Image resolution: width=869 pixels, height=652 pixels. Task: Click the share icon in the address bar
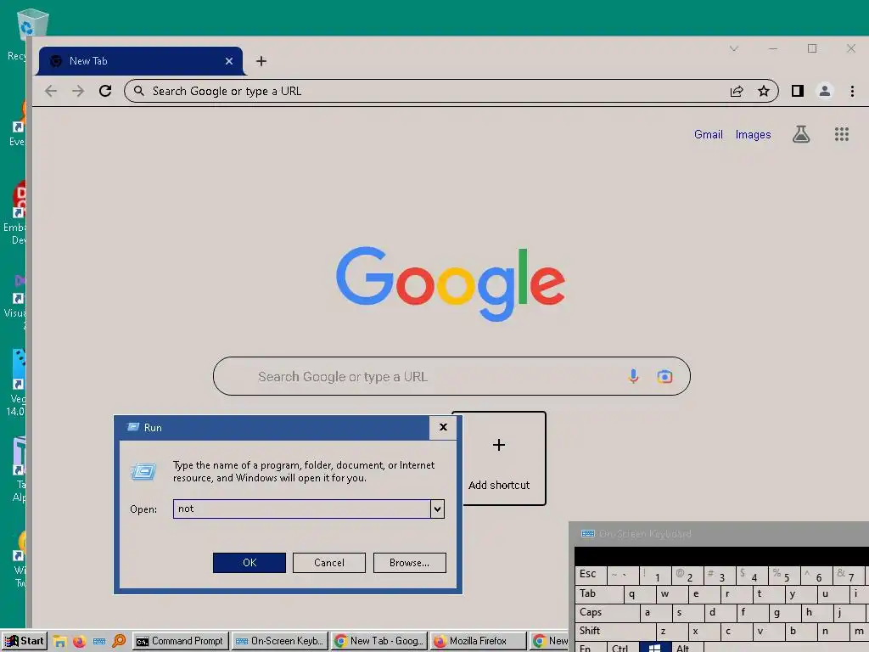point(737,92)
